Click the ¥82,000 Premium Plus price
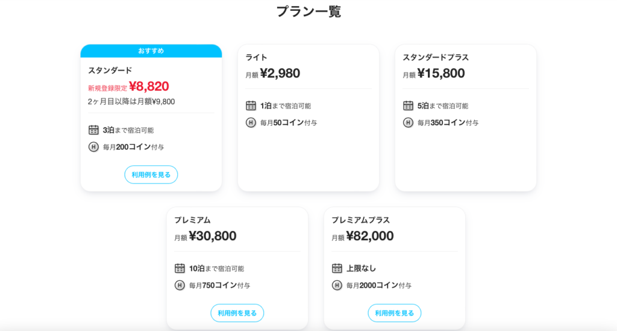The height and width of the screenshot is (331, 617). (370, 236)
